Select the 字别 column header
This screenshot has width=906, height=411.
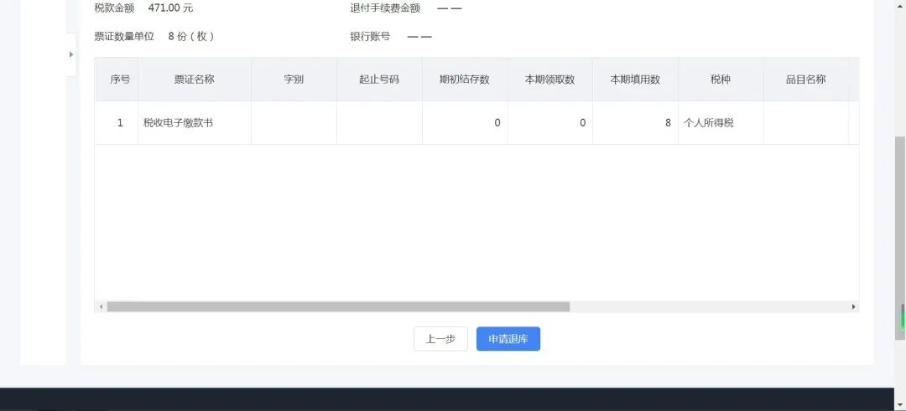(294, 80)
